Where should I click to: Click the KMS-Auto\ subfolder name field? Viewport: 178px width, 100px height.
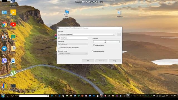(74, 38)
